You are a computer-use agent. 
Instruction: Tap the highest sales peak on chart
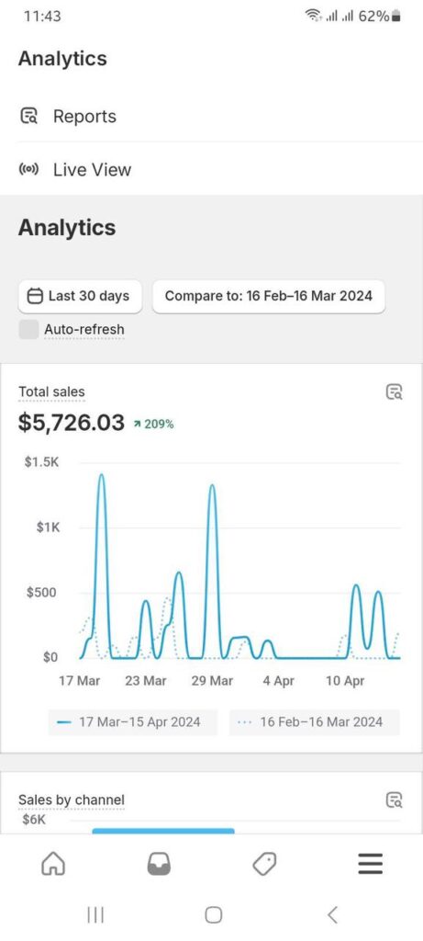102,475
